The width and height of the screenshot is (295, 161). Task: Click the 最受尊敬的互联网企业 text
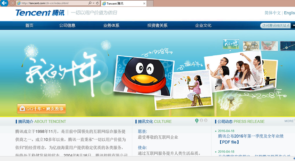pos(158,137)
